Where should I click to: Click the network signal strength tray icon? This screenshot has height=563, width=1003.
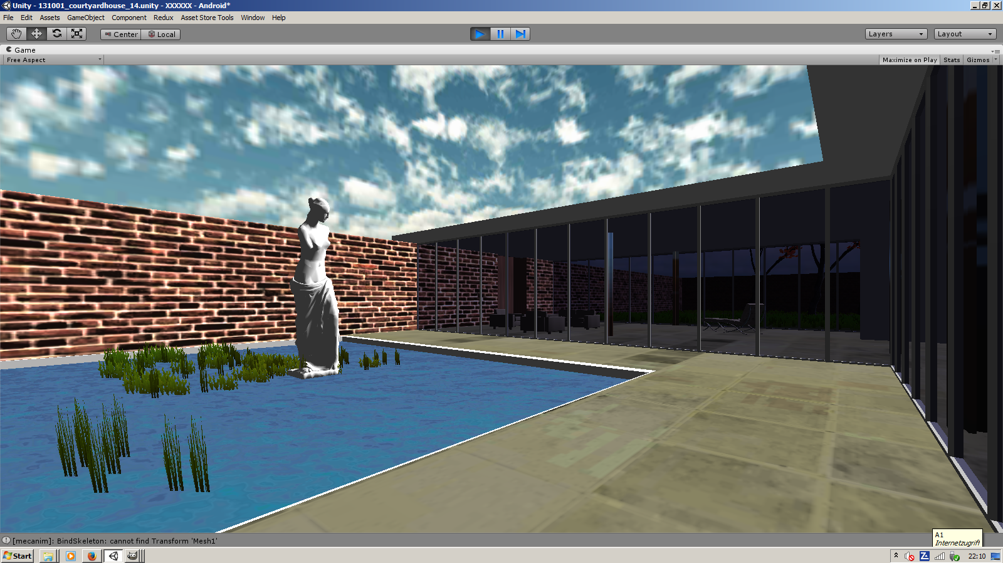click(x=940, y=556)
